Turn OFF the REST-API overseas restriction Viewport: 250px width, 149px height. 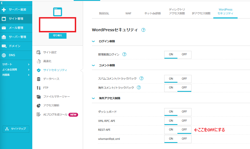pyautogui.click(x=184, y=130)
